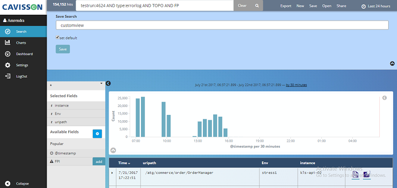Click the Search compass icon

[8, 31]
